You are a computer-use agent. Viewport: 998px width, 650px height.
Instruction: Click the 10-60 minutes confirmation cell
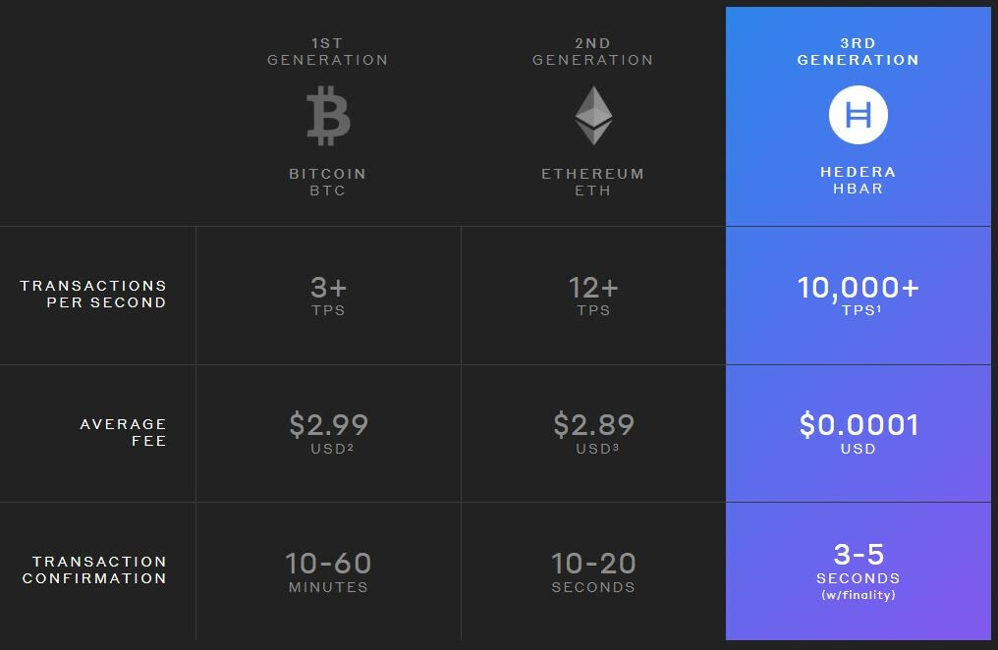(328, 571)
